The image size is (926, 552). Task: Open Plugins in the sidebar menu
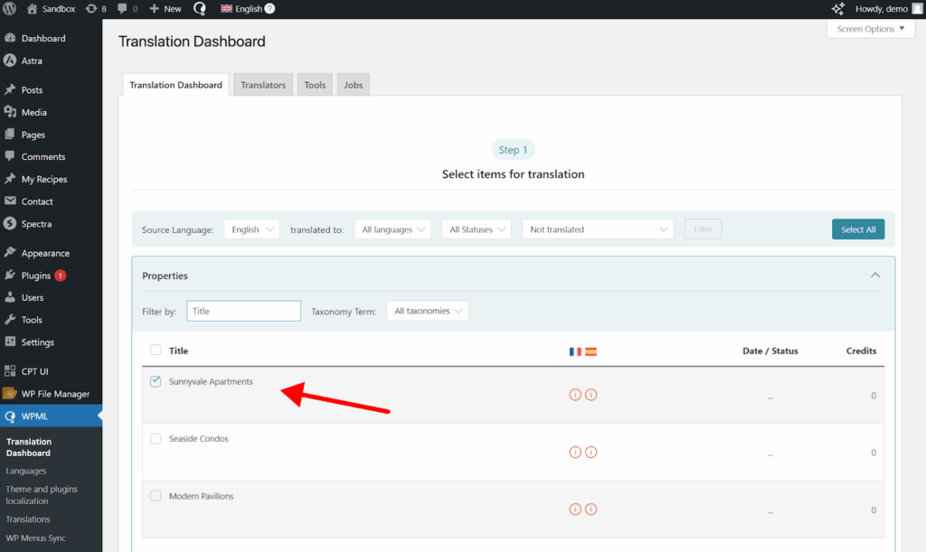36,276
